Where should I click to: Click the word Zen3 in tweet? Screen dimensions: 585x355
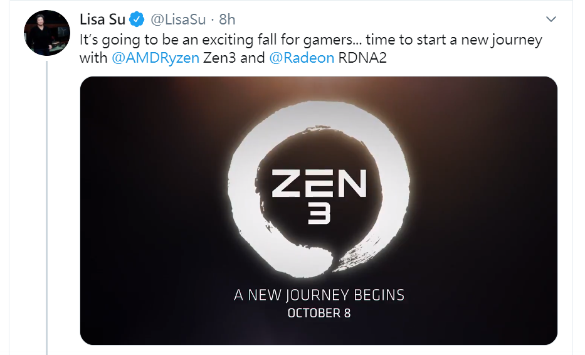[219, 58]
